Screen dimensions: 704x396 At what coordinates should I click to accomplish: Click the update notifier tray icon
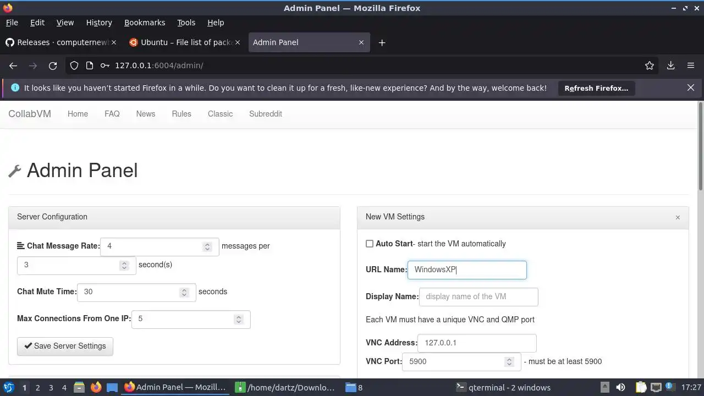[x=670, y=387]
